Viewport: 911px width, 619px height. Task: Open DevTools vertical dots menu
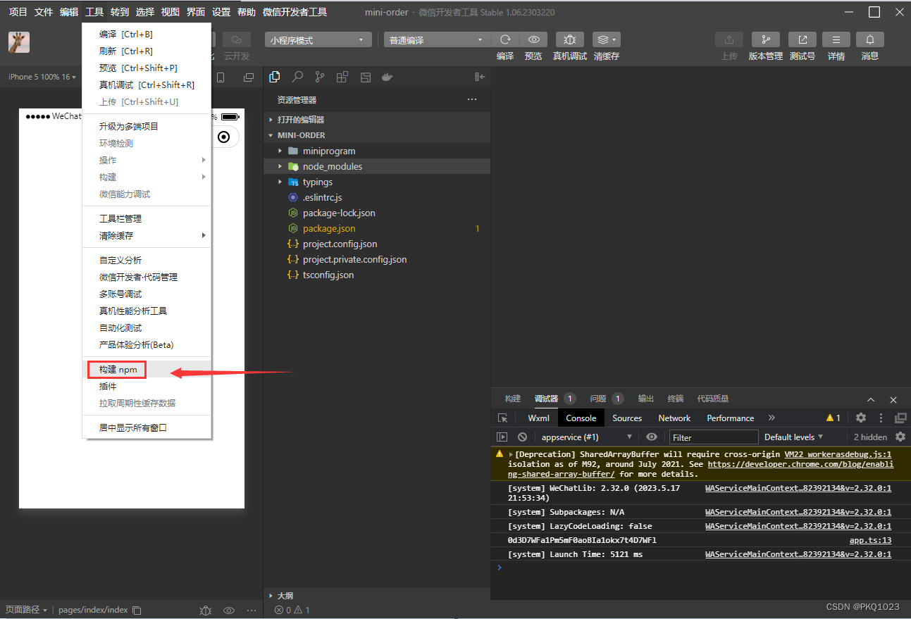[881, 418]
